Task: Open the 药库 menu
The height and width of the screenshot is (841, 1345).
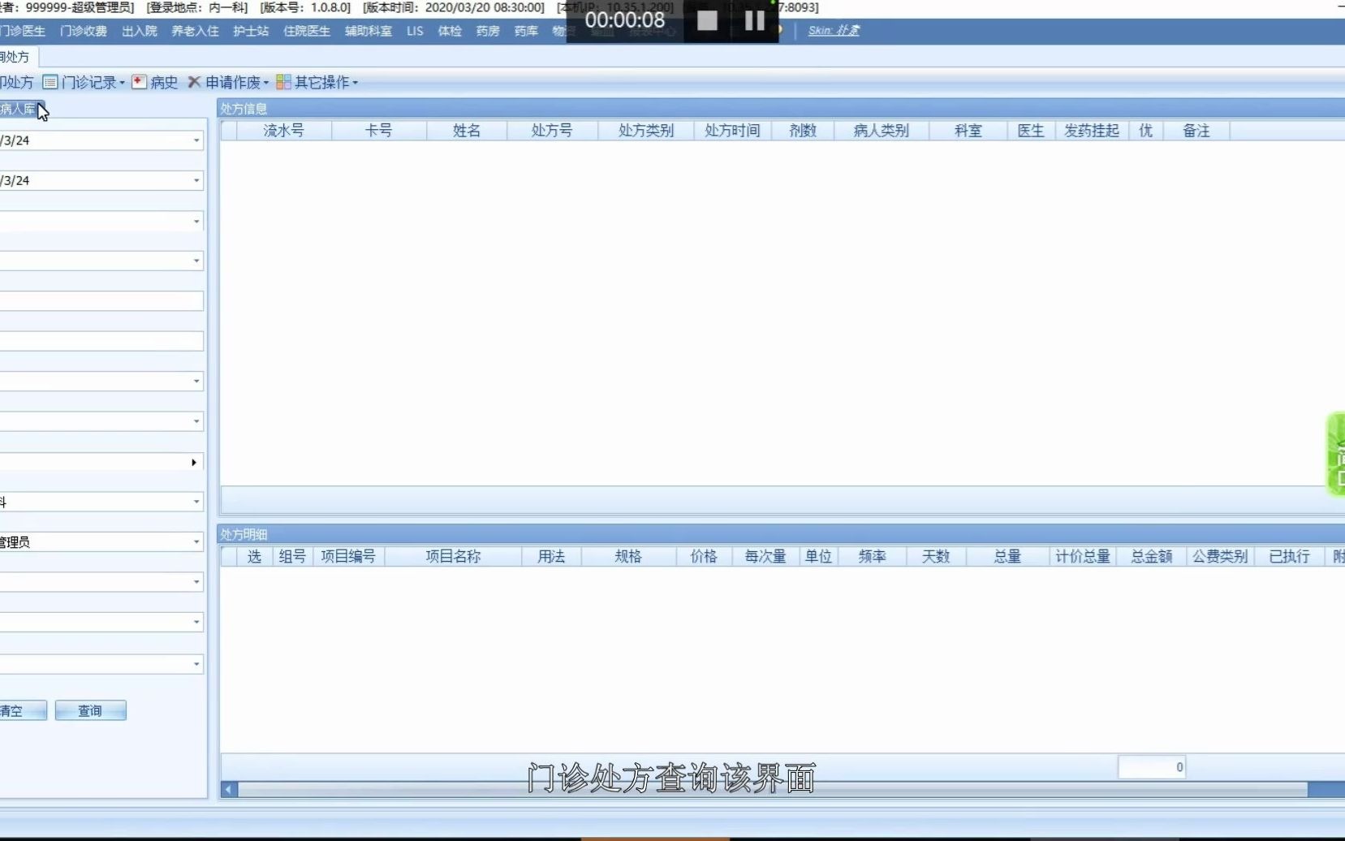Action: (x=526, y=31)
